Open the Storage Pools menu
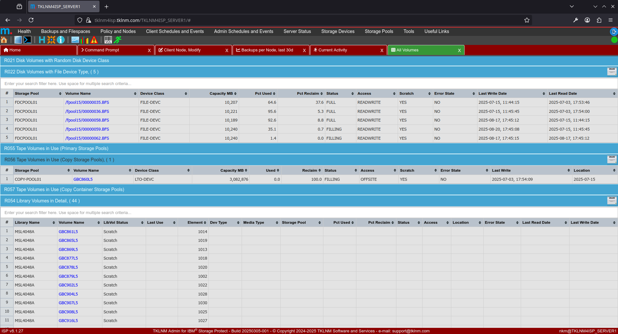 [x=379, y=31]
